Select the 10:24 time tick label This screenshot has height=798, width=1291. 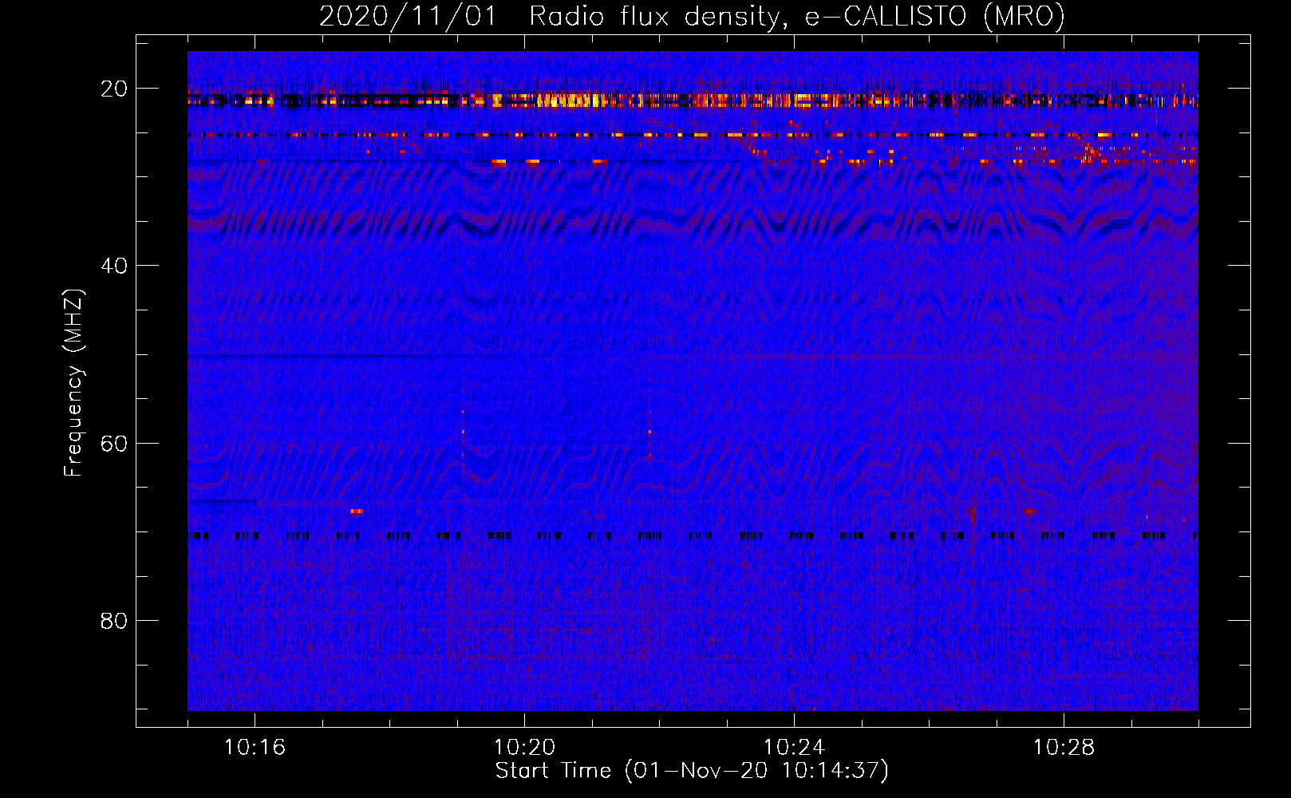point(794,747)
